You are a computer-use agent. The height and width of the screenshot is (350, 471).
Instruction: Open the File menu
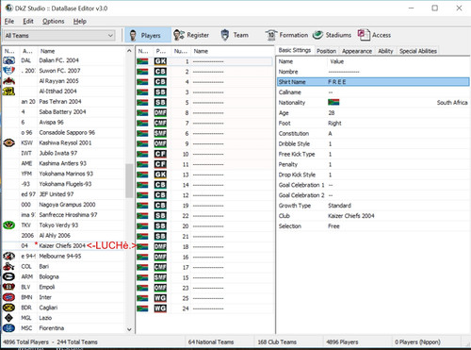click(9, 22)
